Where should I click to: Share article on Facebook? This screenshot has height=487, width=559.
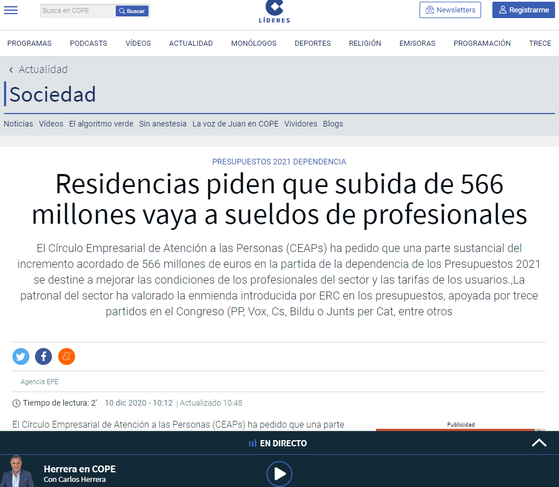tap(43, 356)
